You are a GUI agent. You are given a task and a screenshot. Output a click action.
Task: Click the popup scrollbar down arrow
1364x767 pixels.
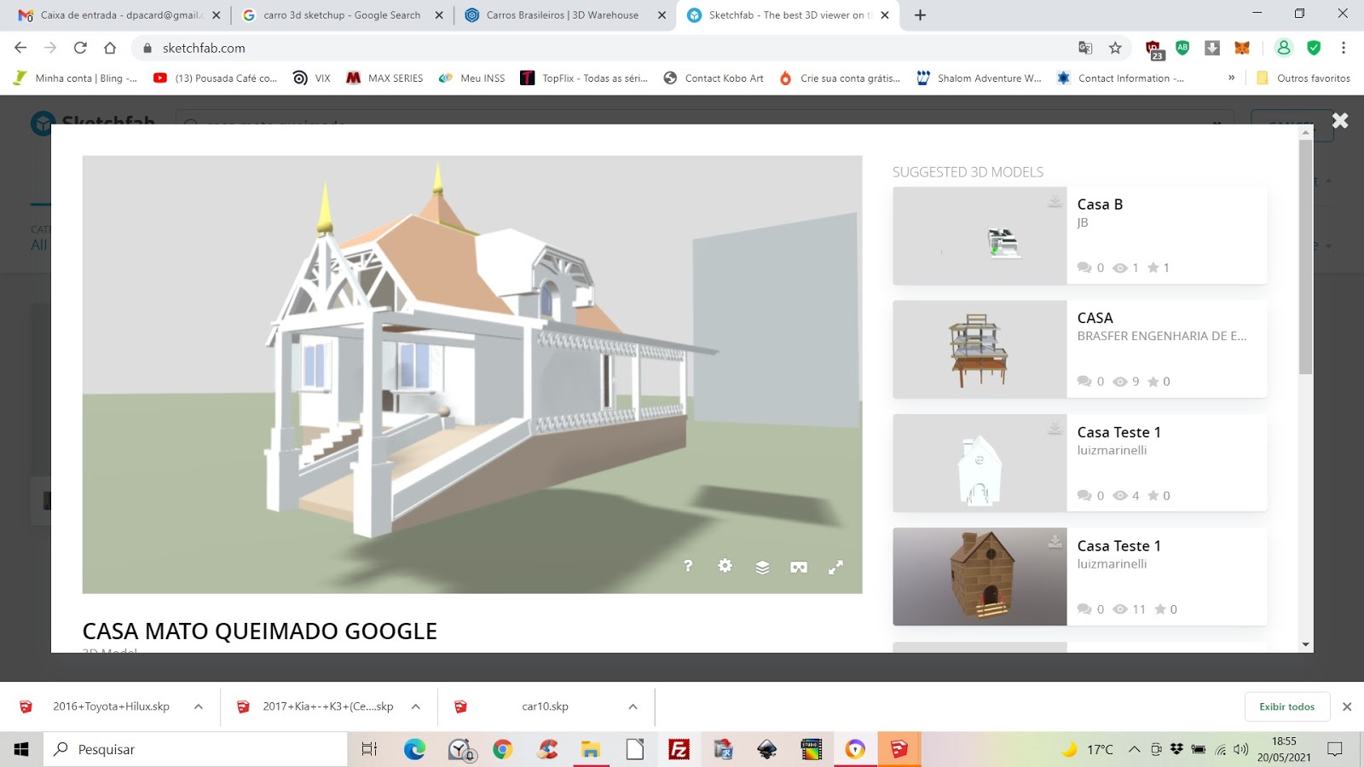click(x=1305, y=645)
